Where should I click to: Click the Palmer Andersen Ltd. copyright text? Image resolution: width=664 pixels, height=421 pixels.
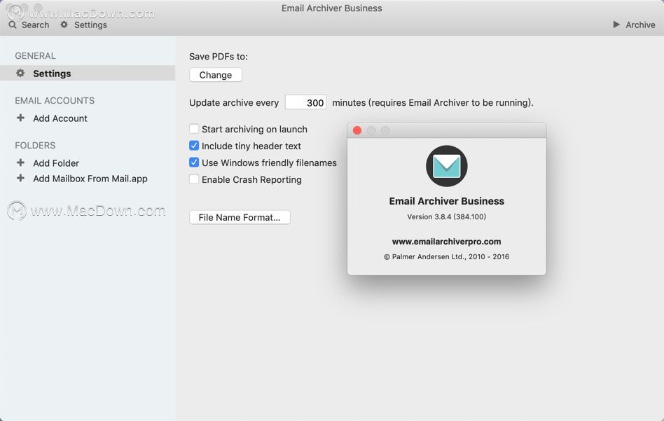click(446, 256)
